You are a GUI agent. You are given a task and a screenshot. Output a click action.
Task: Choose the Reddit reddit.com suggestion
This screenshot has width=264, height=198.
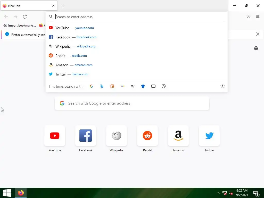137,56
